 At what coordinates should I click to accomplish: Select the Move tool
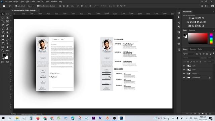(x=3, y=14)
